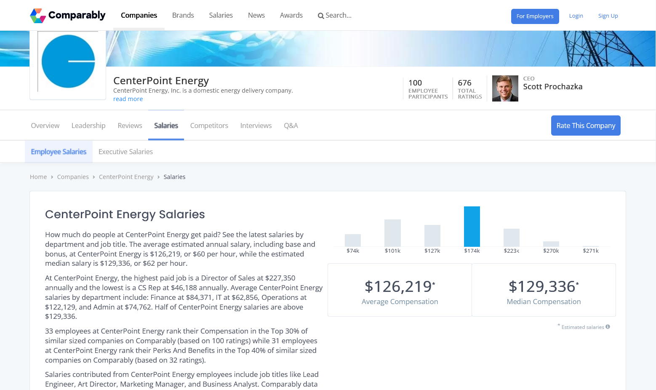The width and height of the screenshot is (656, 390).
Task: Click the estimated salaries info icon
Action: click(608, 327)
